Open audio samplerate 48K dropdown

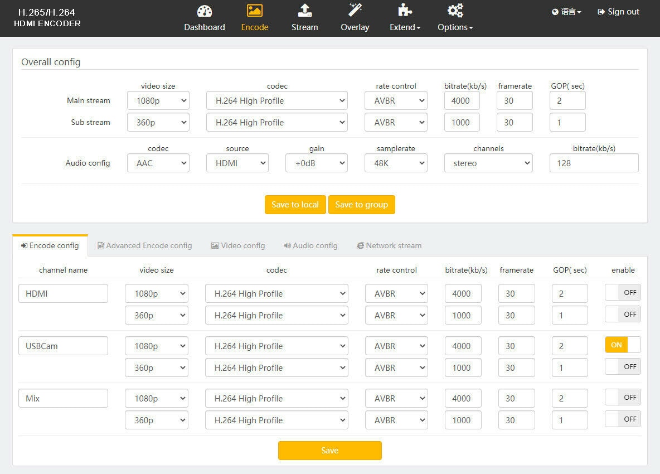point(396,163)
